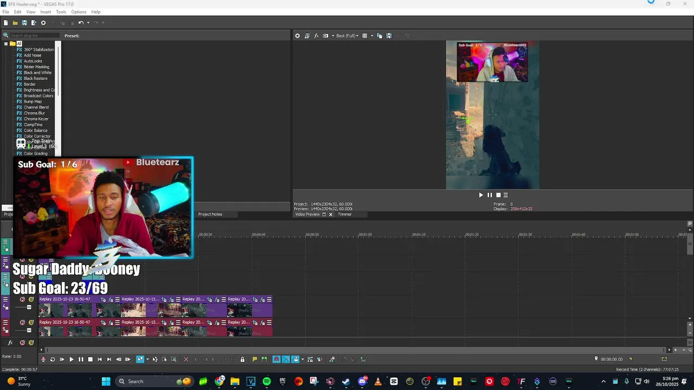This screenshot has width=694, height=390.
Task: Save the project with floppy icon
Action: 24,23
